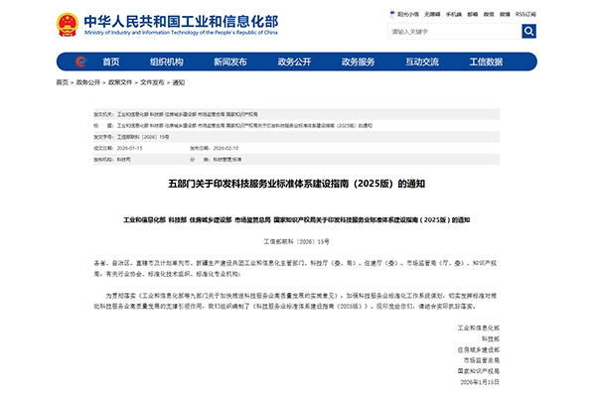
Task: Click 文件发布 breadcrumb link
Action: [152, 82]
